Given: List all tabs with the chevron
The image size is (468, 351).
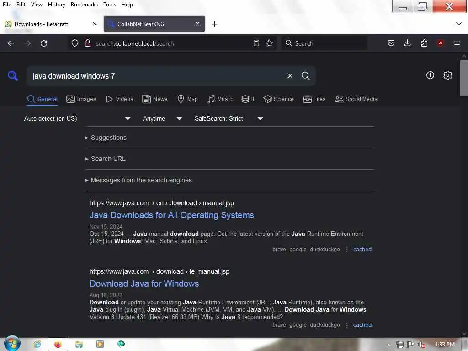Looking at the screenshot, I should click(459, 24).
